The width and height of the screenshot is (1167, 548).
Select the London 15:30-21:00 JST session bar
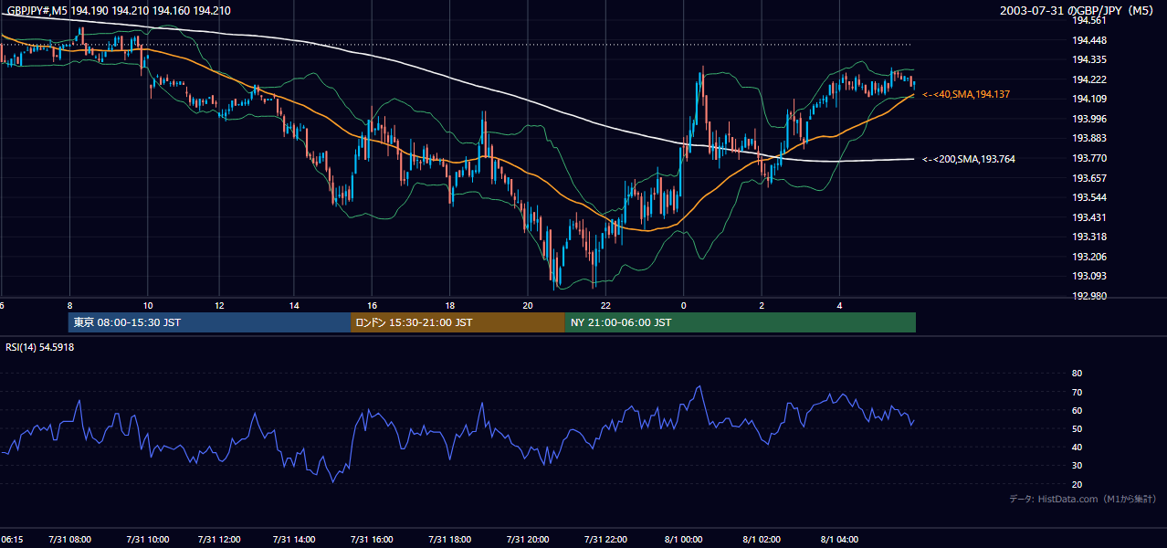pos(457,322)
